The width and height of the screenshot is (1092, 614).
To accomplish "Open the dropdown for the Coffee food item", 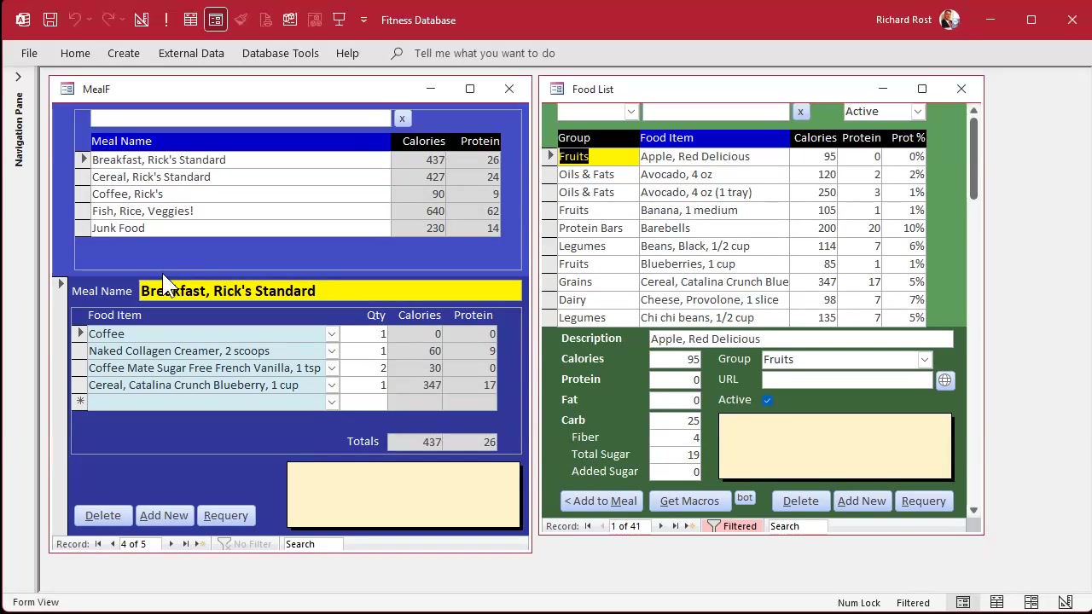I will tap(331, 334).
